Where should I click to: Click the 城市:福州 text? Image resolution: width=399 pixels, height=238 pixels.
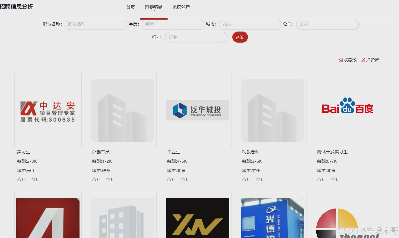coord(101,171)
